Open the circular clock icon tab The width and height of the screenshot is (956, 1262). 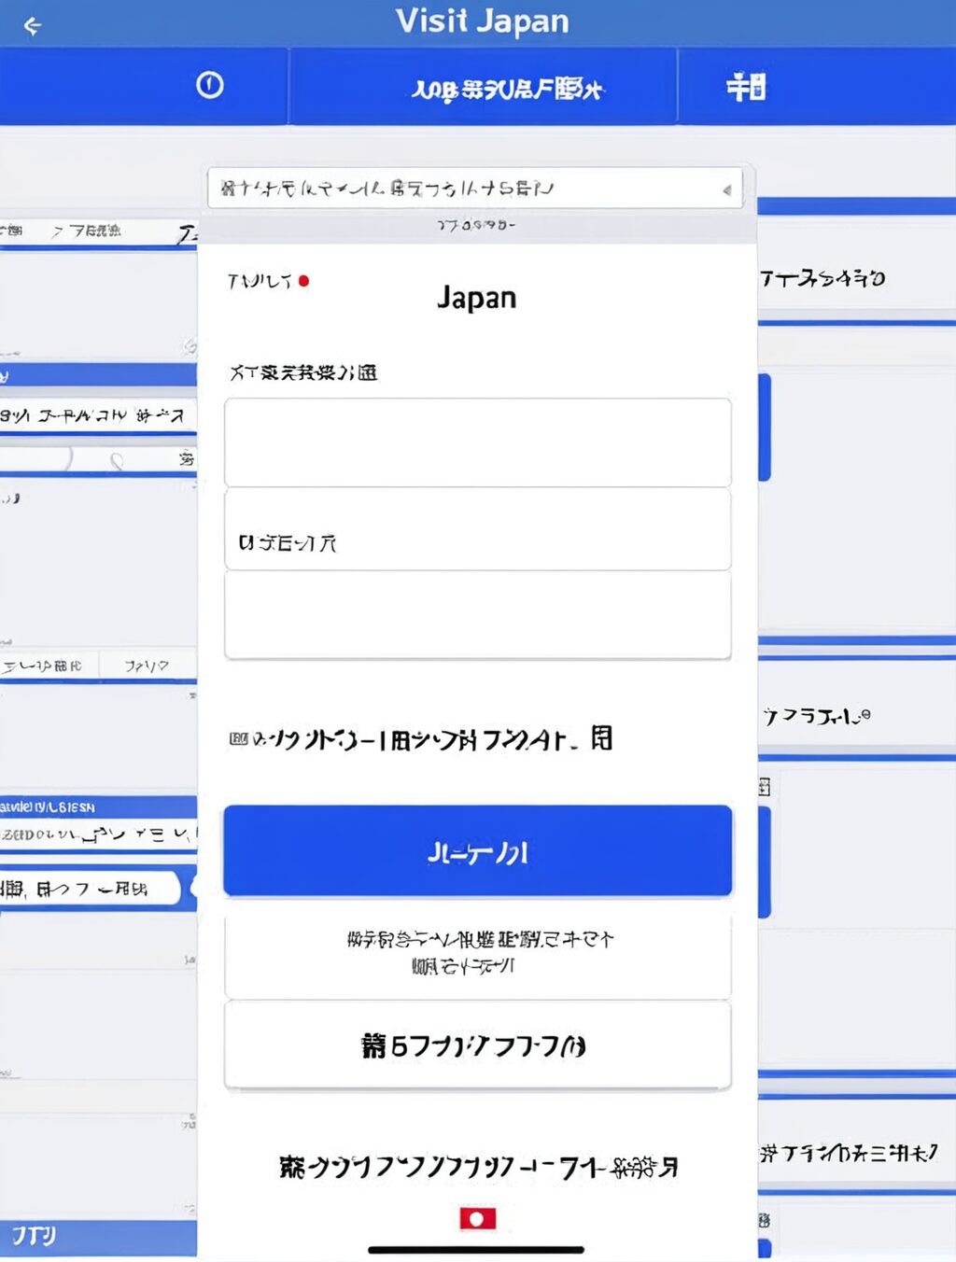coord(210,86)
